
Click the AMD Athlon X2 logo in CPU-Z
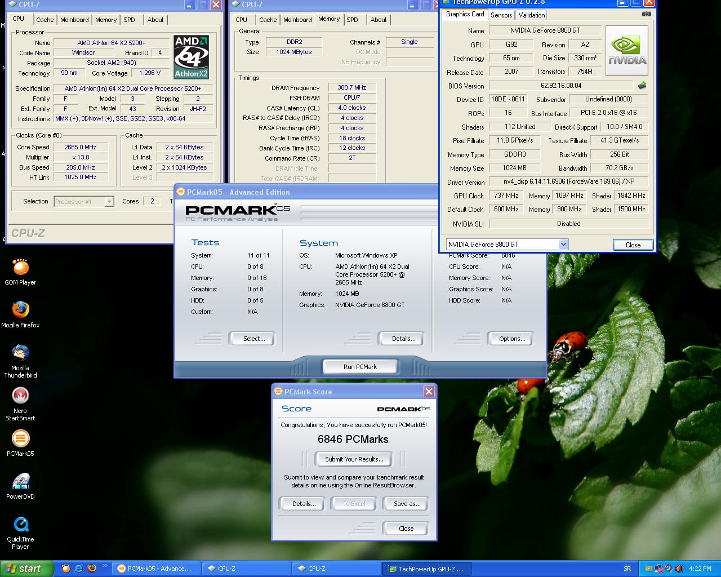(x=191, y=57)
